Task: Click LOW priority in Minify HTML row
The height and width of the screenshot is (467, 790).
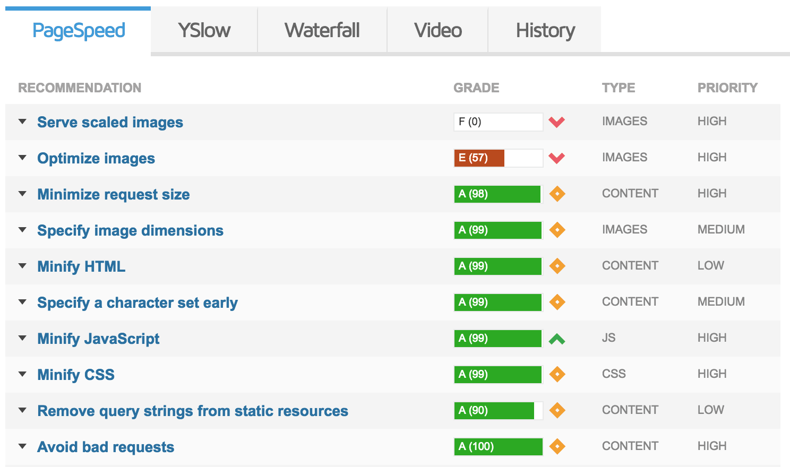Action: pyautogui.click(x=711, y=265)
